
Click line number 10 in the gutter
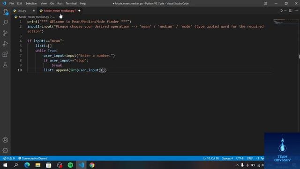coord(20,70)
